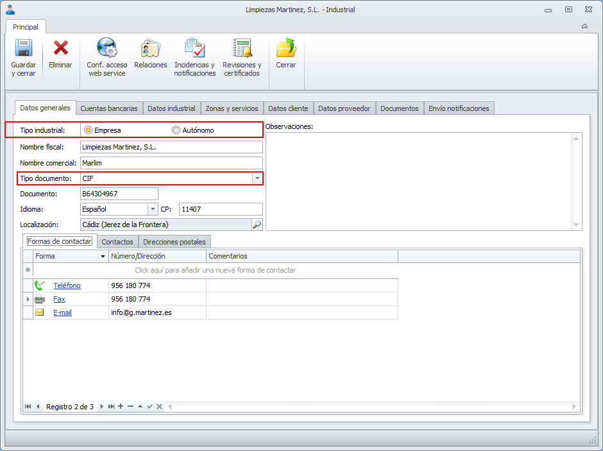603x451 pixels.
Task: Click Observaciones scrollbar up arrow
Action: [576, 139]
